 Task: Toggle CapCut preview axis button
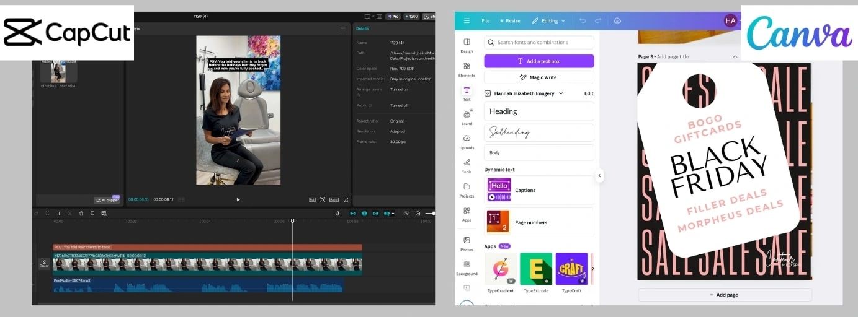(387, 213)
